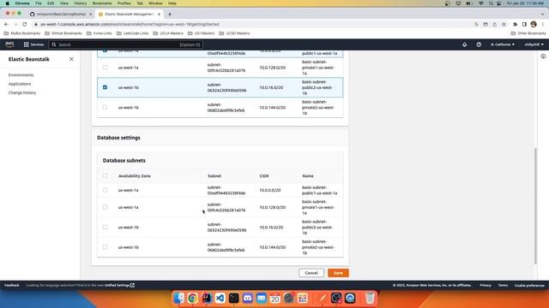Viewport: 549px width, 308px height.
Task: Save the network configuration
Action: coord(338,273)
